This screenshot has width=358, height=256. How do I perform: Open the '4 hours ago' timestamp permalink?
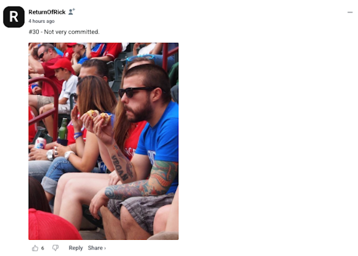(41, 21)
